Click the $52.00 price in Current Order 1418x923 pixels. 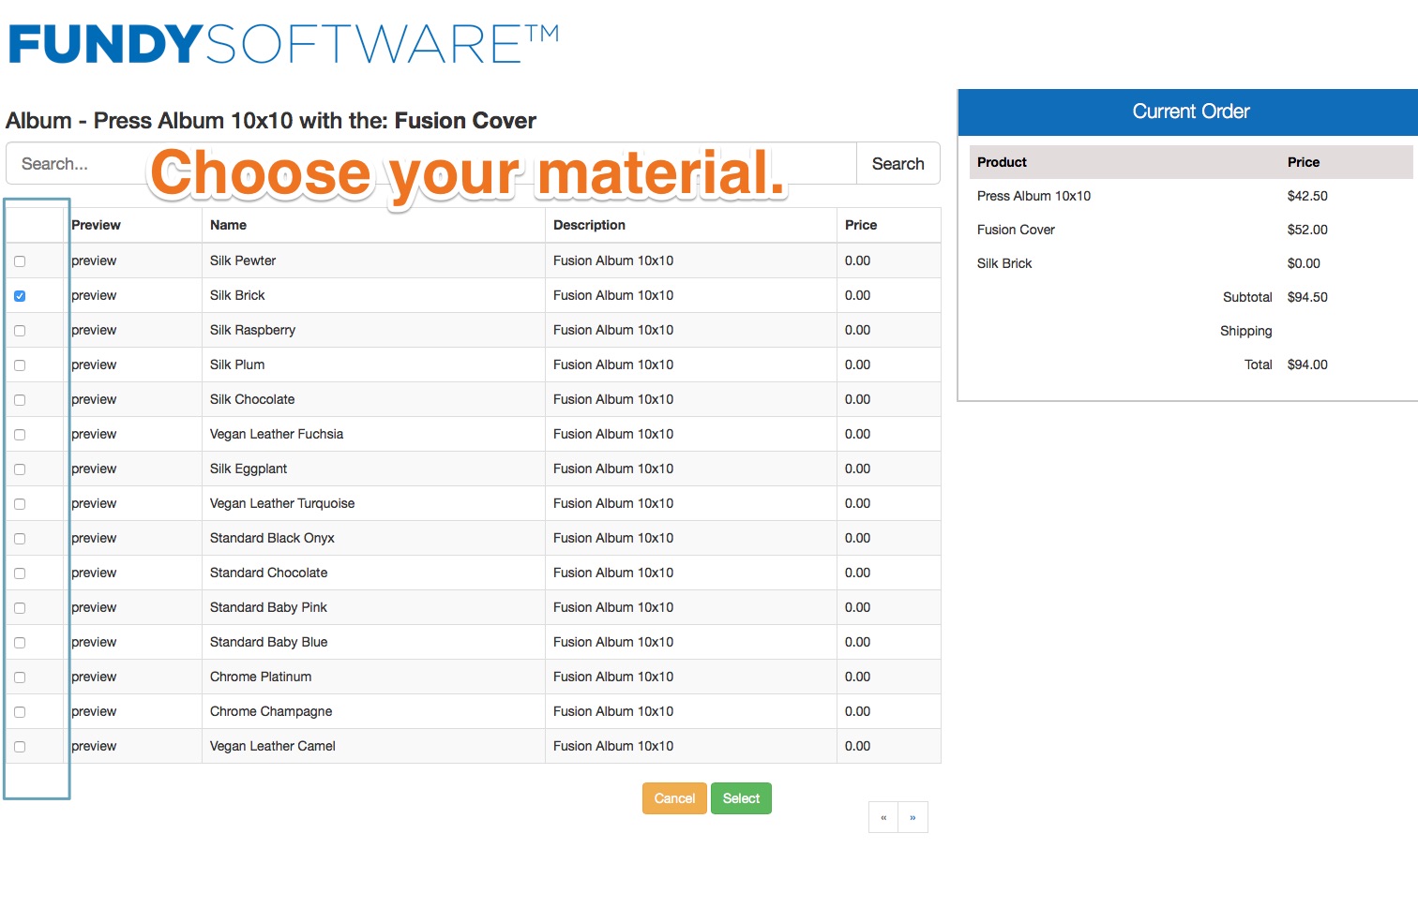click(1307, 230)
